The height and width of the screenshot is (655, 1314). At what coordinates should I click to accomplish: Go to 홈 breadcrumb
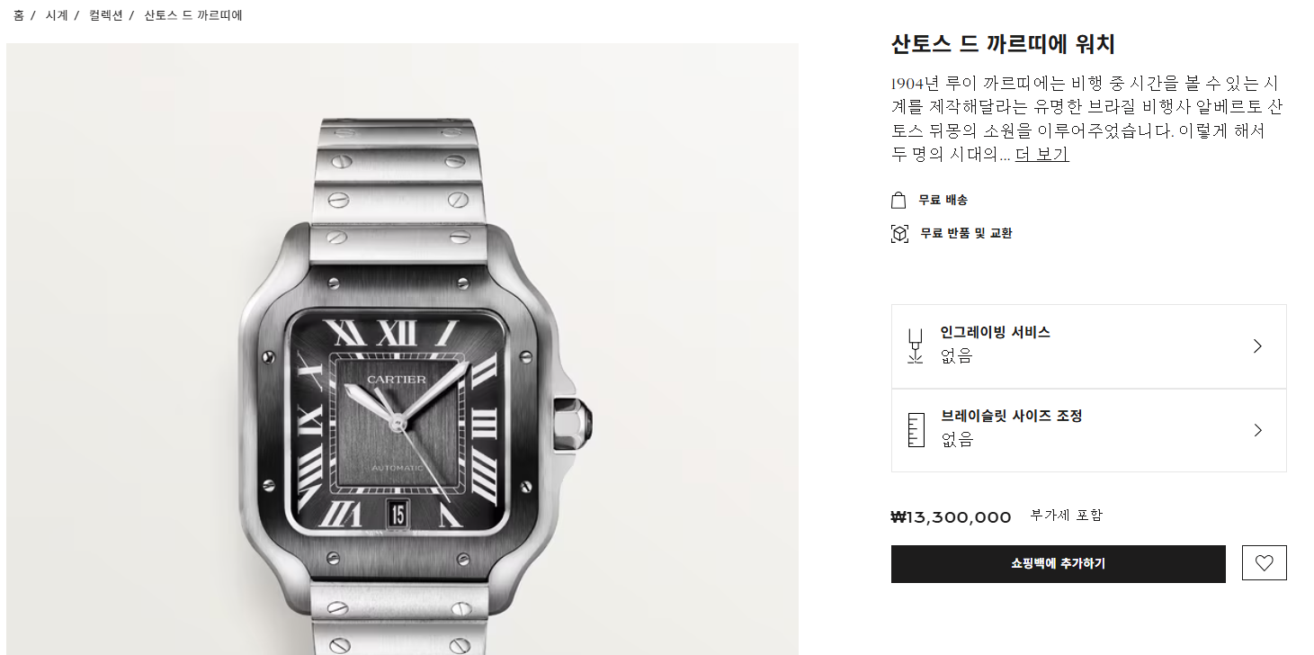coord(19,15)
